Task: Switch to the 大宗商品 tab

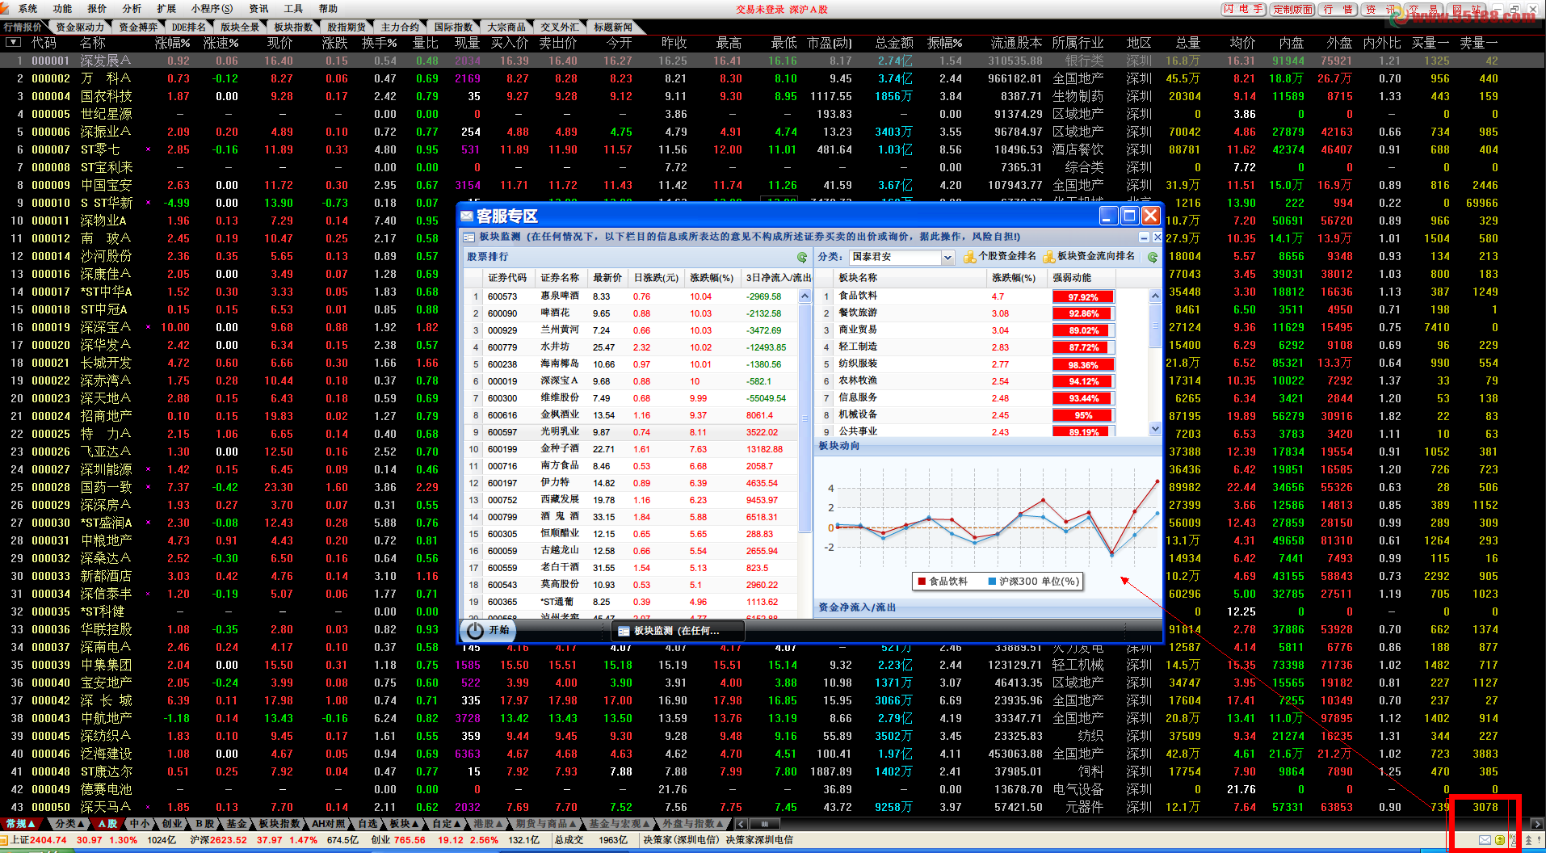Action: click(506, 27)
